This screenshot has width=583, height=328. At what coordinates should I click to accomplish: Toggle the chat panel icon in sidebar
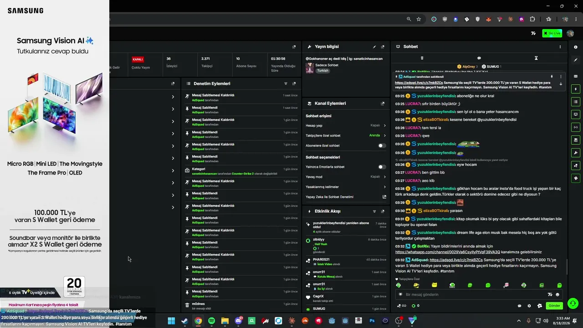click(x=576, y=114)
